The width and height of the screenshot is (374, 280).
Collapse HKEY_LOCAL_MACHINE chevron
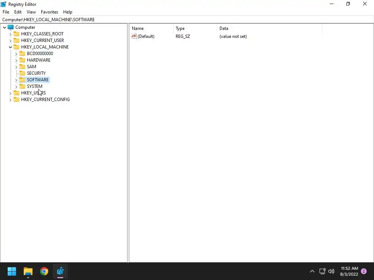tap(10, 47)
